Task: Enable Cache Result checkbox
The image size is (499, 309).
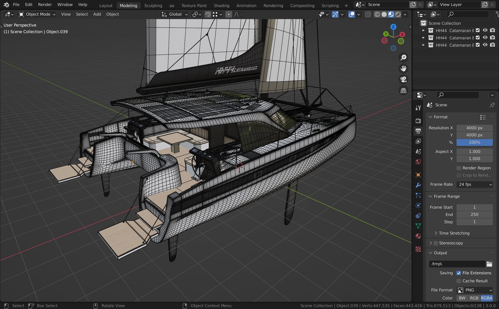Action: point(459,281)
